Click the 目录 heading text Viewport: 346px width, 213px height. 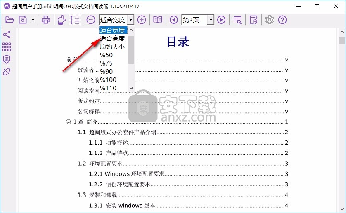(x=178, y=42)
